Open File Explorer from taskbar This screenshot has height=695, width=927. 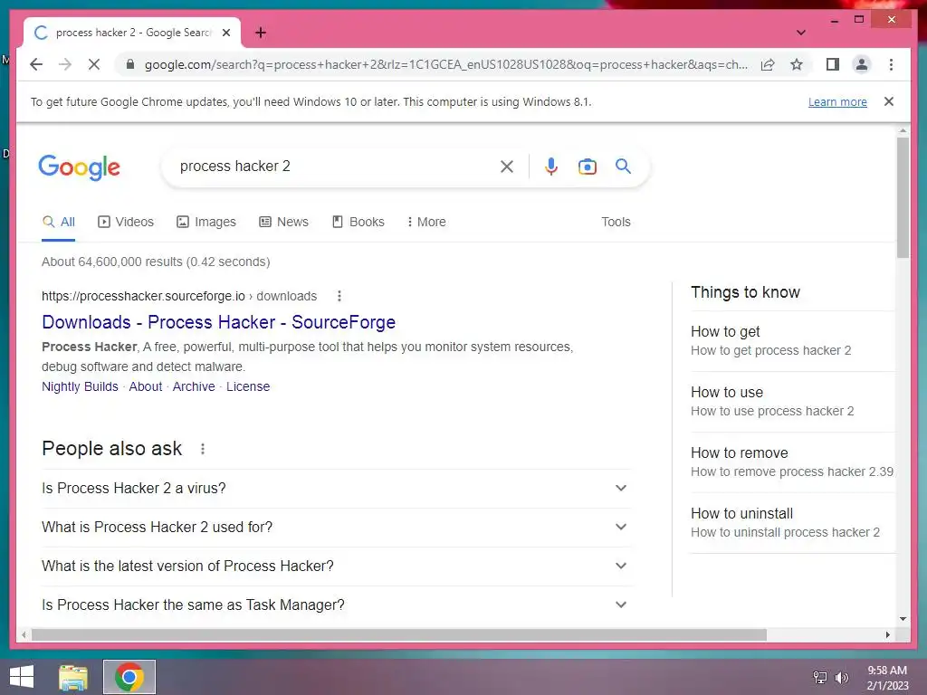click(x=73, y=677)
